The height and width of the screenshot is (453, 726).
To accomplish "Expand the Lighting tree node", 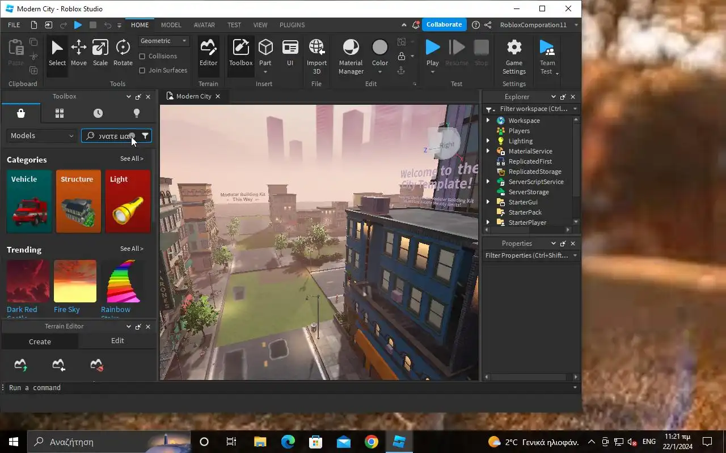I will click(x=488, y=141).
